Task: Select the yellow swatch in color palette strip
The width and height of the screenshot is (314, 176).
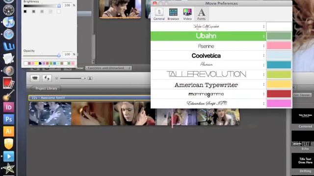Action: pos(36,64)
